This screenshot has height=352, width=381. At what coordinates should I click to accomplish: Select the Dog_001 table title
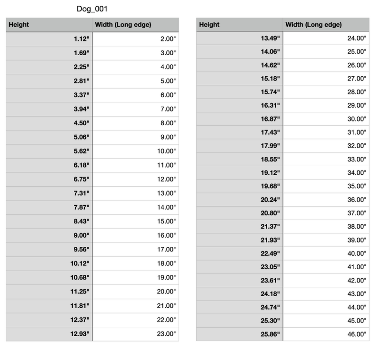click(92, 9)
